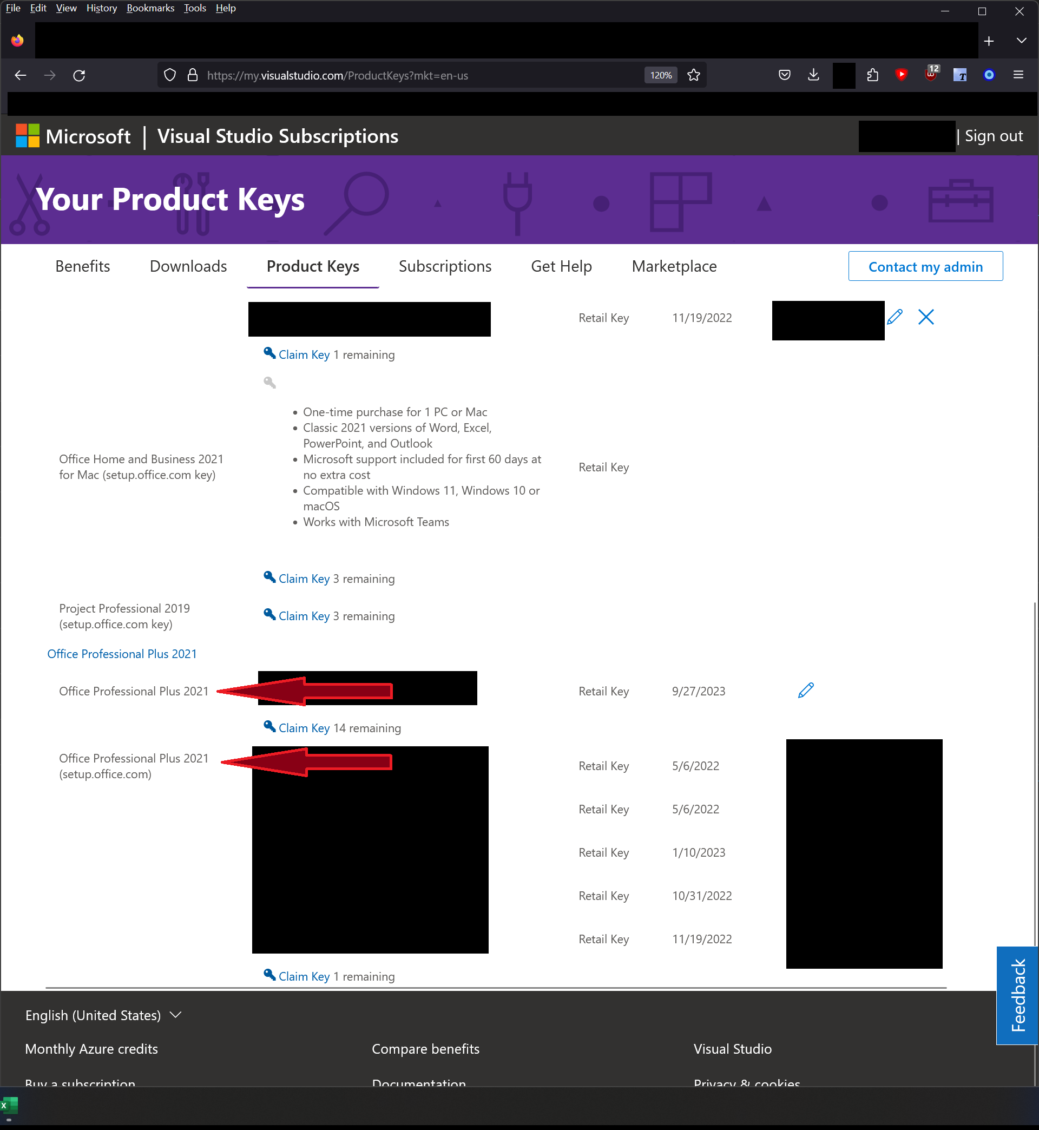
Task: Open the Office Professional Plus 2021 link
Action: click(122, 654)
